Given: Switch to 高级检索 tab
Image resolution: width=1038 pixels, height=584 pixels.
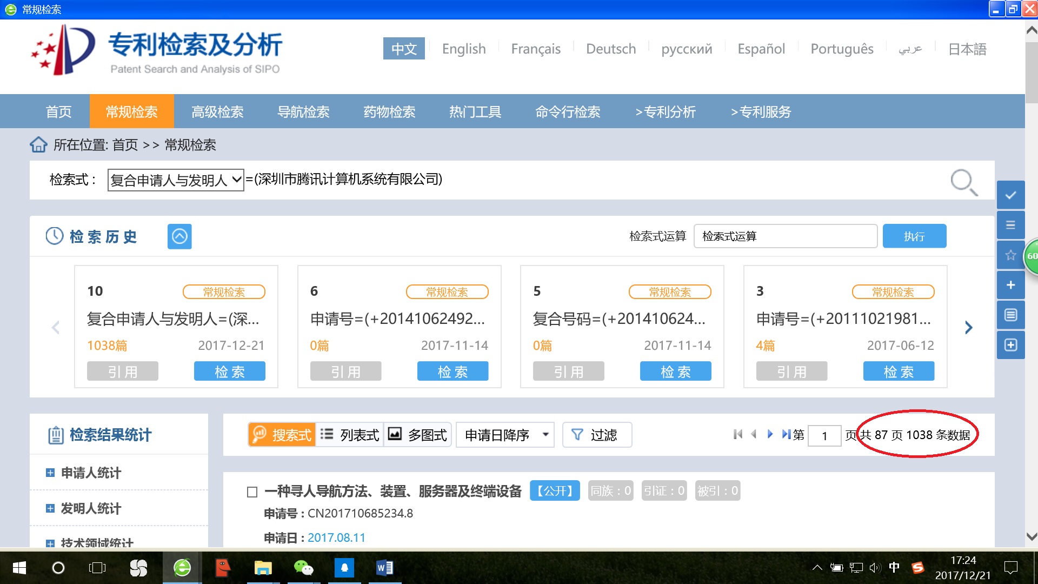Looking at the screenshot, I should pyautogui.click(x=217, y=111).
